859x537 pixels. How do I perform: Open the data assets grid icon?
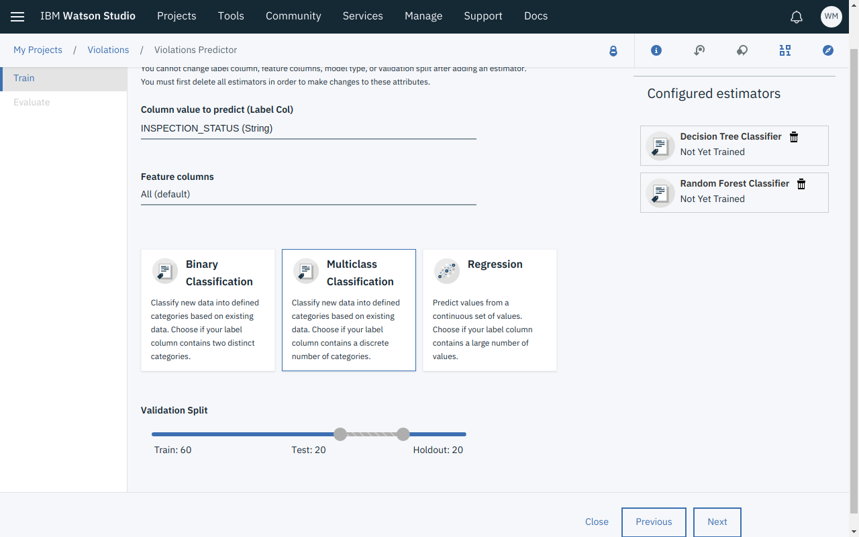point(785,50)
